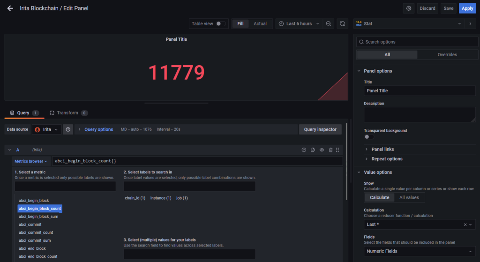Open query A help icon

[x=304, y=150]
